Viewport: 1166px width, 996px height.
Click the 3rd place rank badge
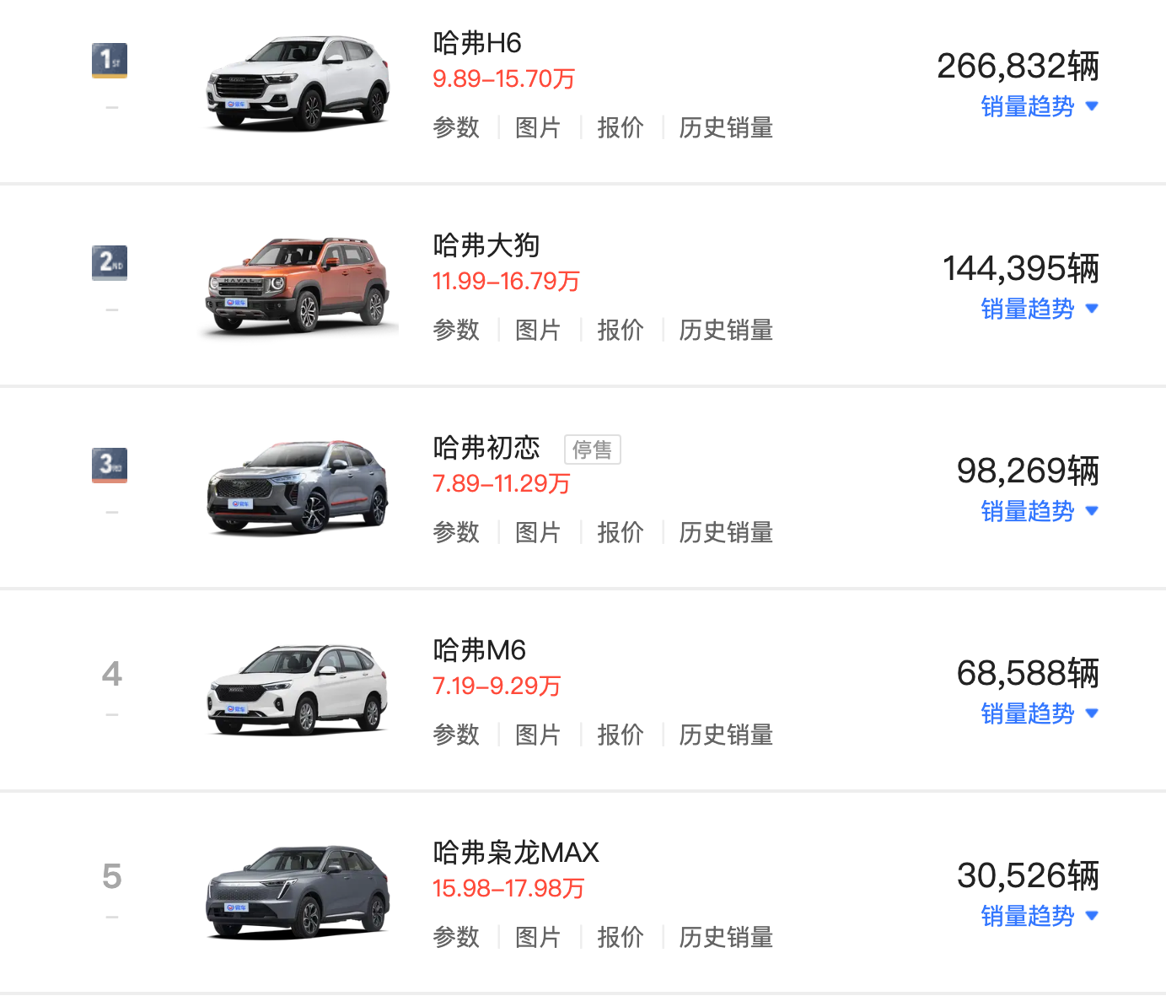tap(110, 466)
